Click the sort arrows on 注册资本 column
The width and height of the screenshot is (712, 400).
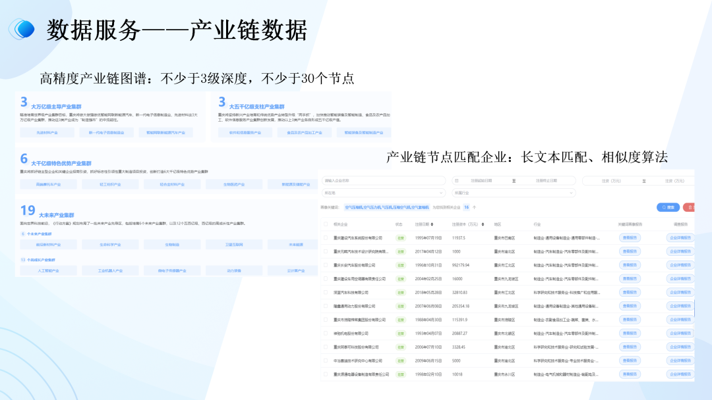[483, 224]
